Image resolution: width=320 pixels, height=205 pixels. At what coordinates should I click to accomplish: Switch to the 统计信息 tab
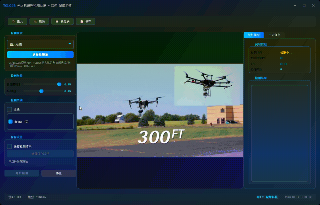coord(254,35)
